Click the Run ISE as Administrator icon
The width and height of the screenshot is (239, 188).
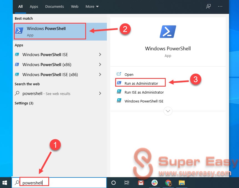[119, 92]
